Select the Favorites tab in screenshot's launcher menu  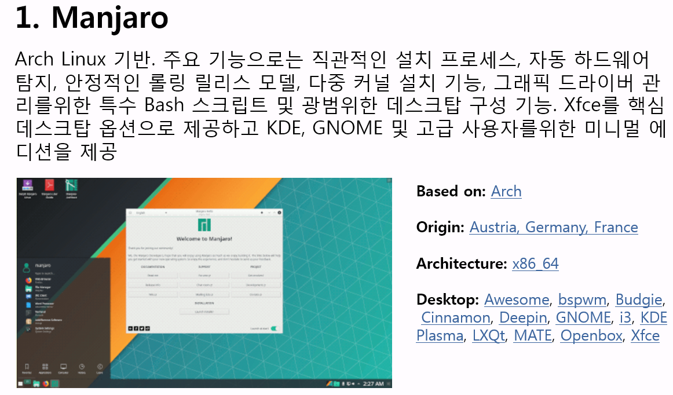coord(27,368)
